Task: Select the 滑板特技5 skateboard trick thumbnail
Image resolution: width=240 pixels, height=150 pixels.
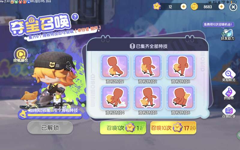Action: 148,98
